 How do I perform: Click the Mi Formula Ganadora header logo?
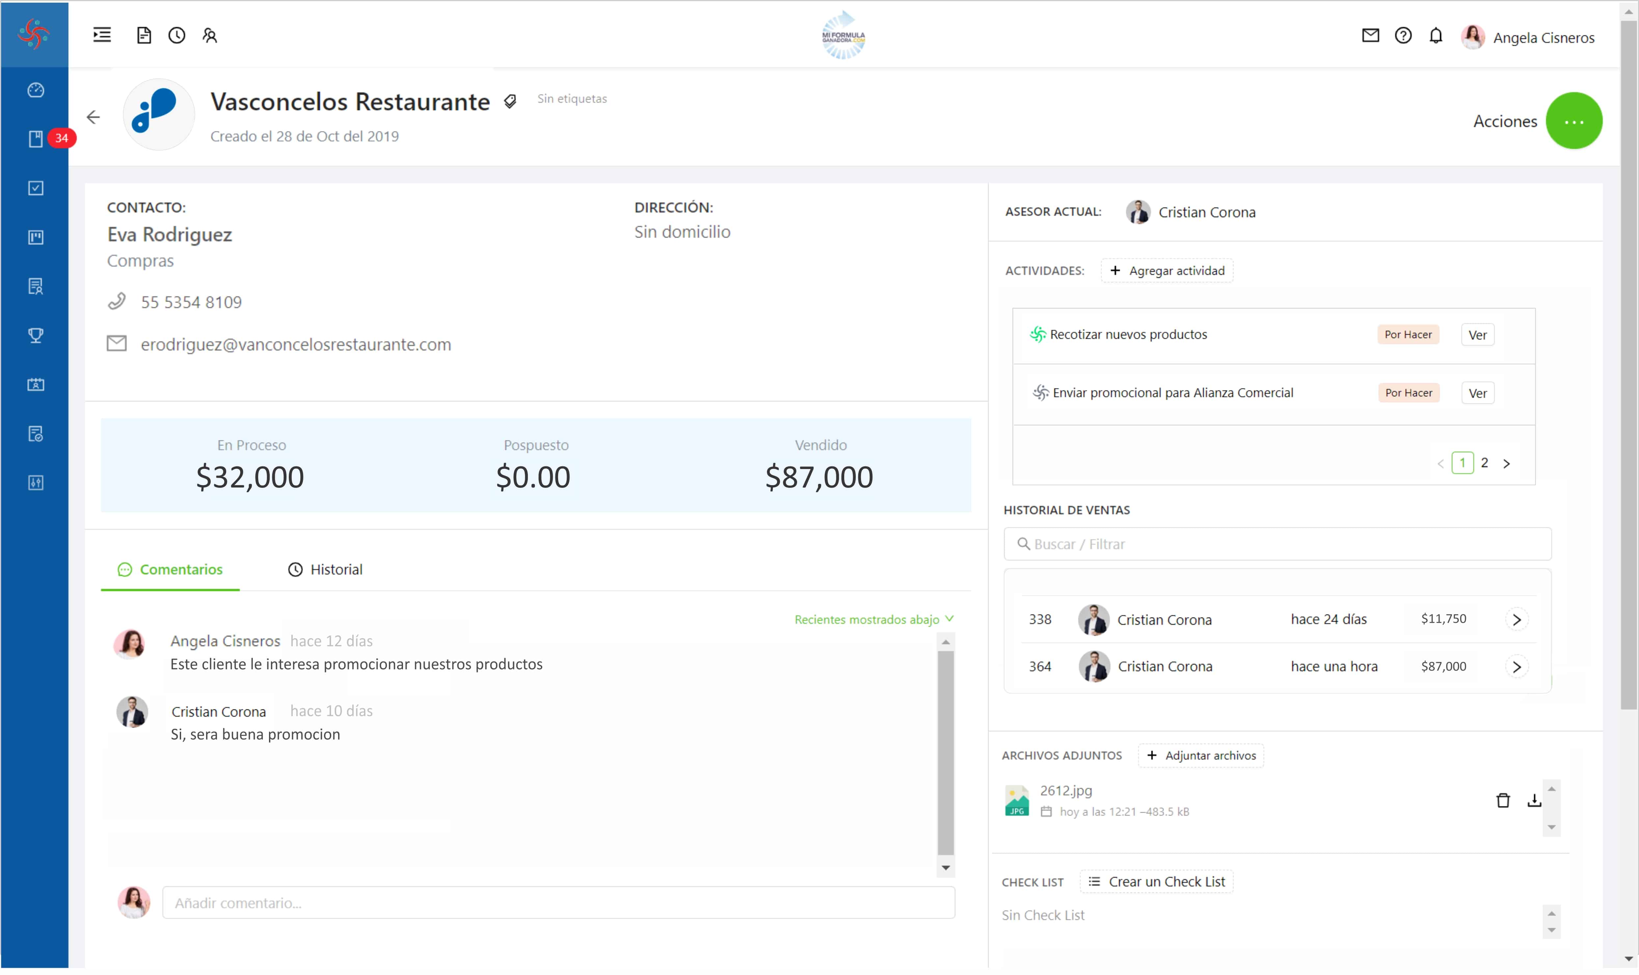pyautogui.click(x=843, y=36)
